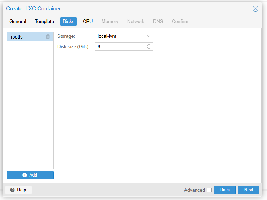This screenshot has width=267, height=200.
Task: Decrease disk size with down arrow
Action: click(149, 48)
